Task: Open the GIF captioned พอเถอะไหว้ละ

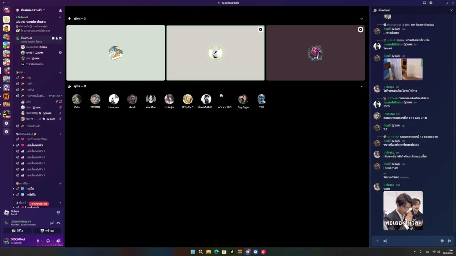Action: [403, 210]
